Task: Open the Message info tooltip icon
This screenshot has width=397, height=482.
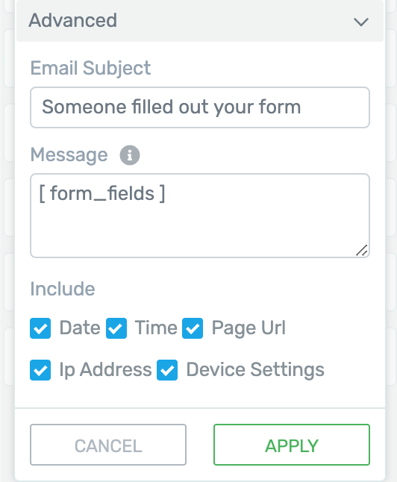Action: (x=129, y=155)
